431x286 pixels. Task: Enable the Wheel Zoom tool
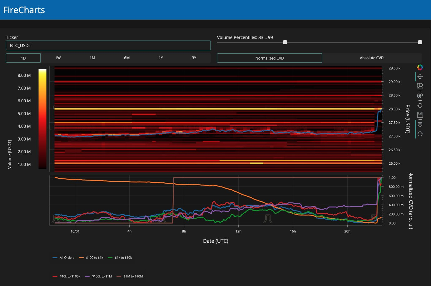420,96
